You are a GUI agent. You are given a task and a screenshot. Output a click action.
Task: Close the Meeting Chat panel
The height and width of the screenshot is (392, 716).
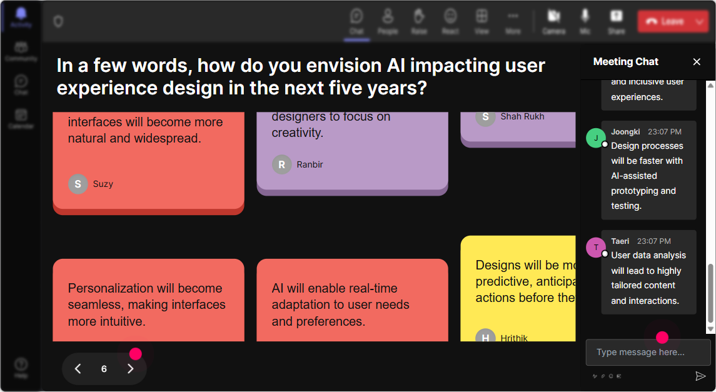pos(697,62)
